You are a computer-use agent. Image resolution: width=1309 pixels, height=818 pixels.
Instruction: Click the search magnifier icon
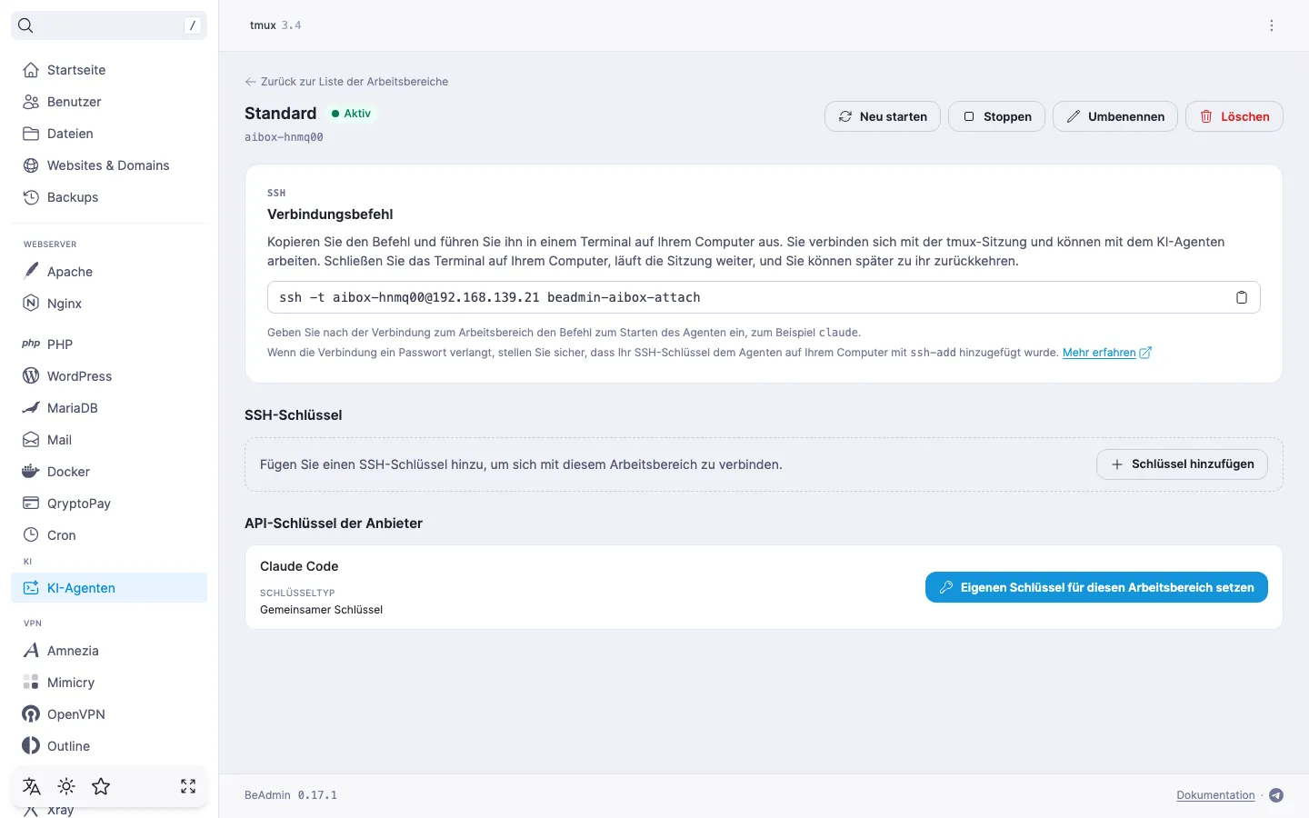(x=25, y=25)
